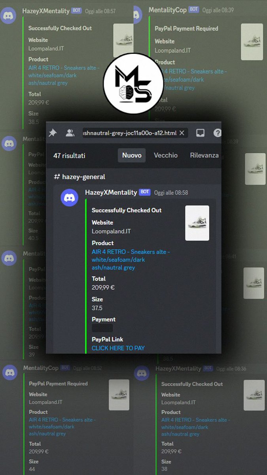
Task: Select the Size 38.5 value in 08:57 message
Action: [33, 122]
